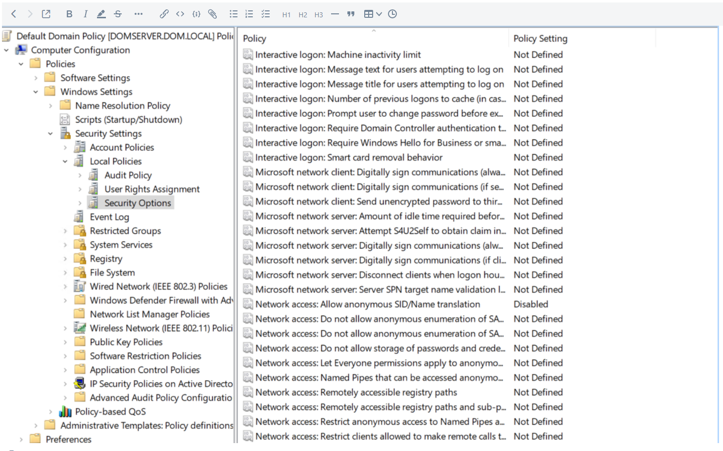Insert a hyperlink
The width and height of the screenshot is (723, 451).
[x=164, y=14]
